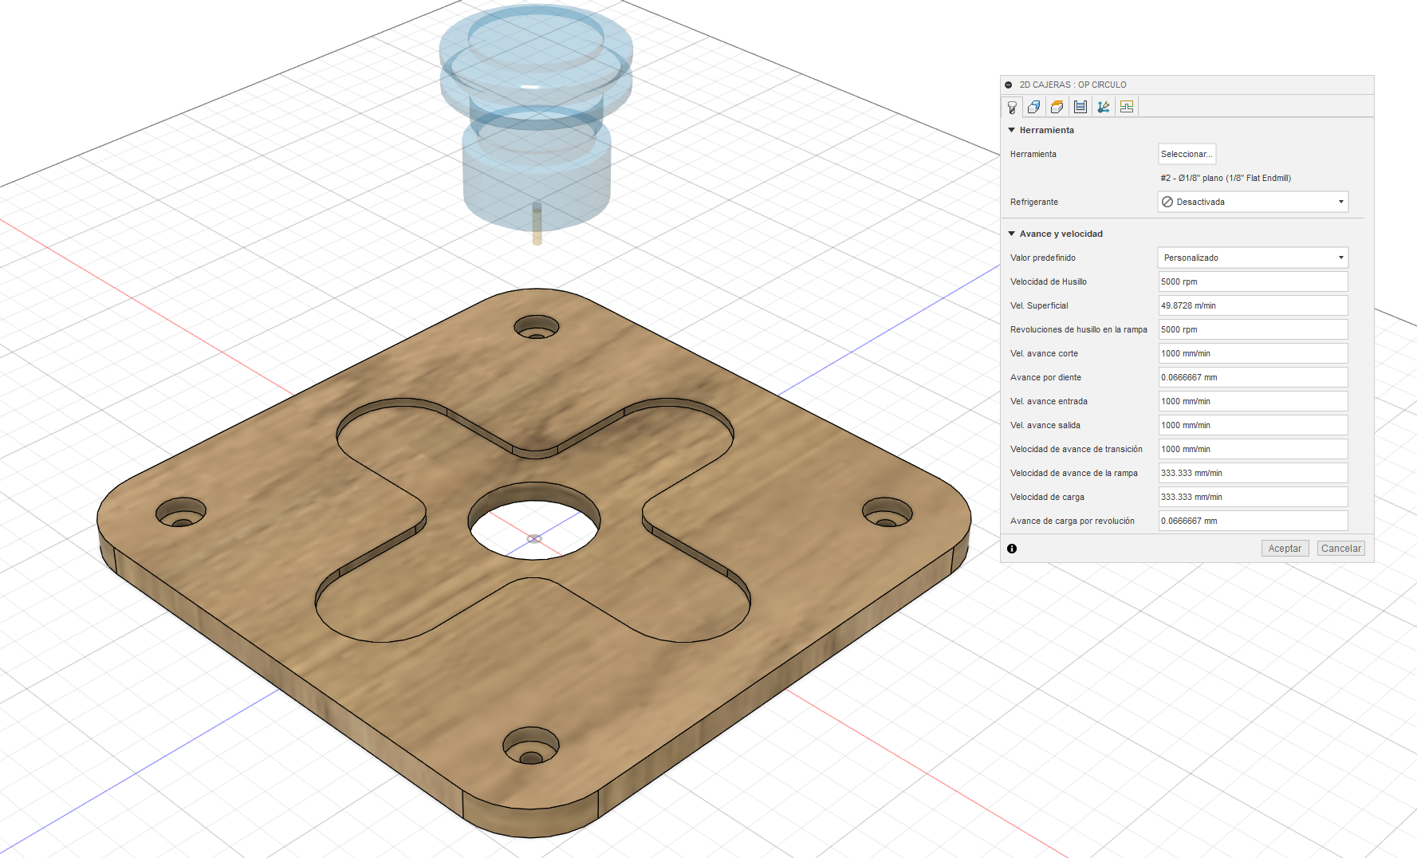Click the Cancelar button
This screenshot has width=1417, height=858.
(1341, 549)
